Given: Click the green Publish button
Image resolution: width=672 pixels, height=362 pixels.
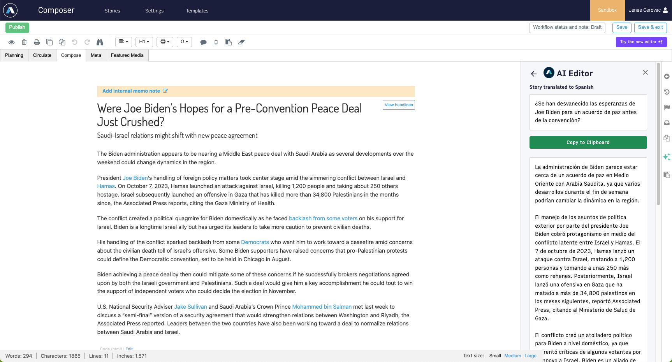Looking at the screenshot, I should coord(17,27).
